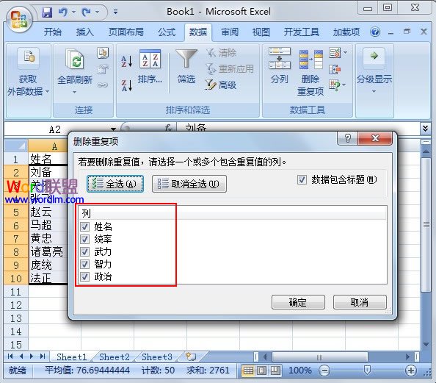Click connection Properties icon
Screen dimensions: 436x383
pyautogui.click(x=103, y=69)
